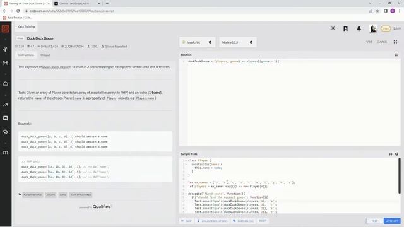Open the open-book docs icon in sidebar
Viewport: 404px width, 227px height.
point(6,153)
